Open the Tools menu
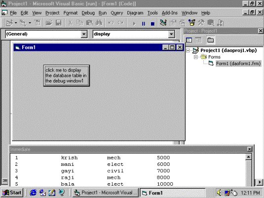 click(152, 13)
